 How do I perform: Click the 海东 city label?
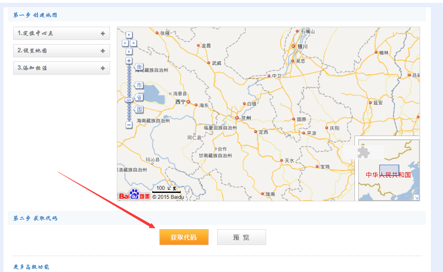click(x=204, y=105)
